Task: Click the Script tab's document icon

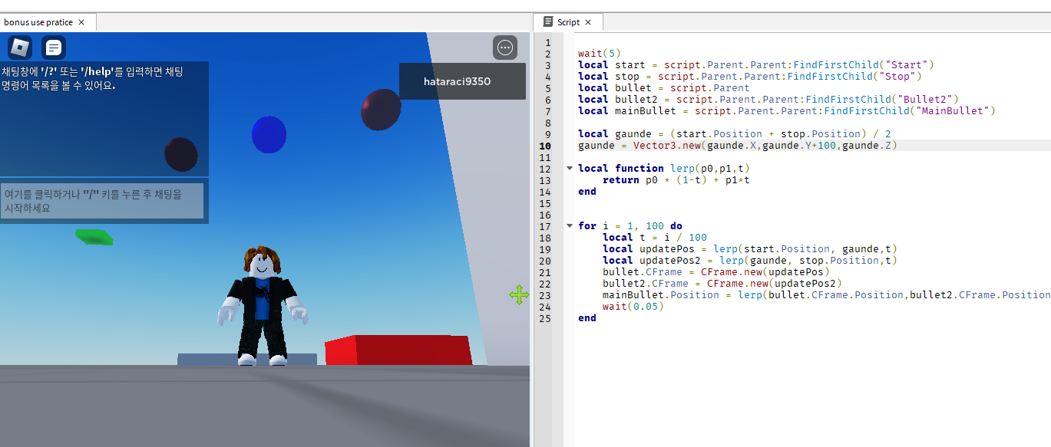Action: coord(548,22)
